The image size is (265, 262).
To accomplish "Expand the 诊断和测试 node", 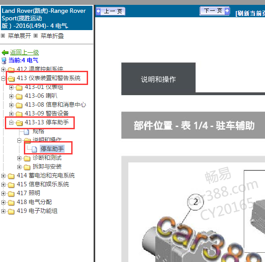I will 19,158.
